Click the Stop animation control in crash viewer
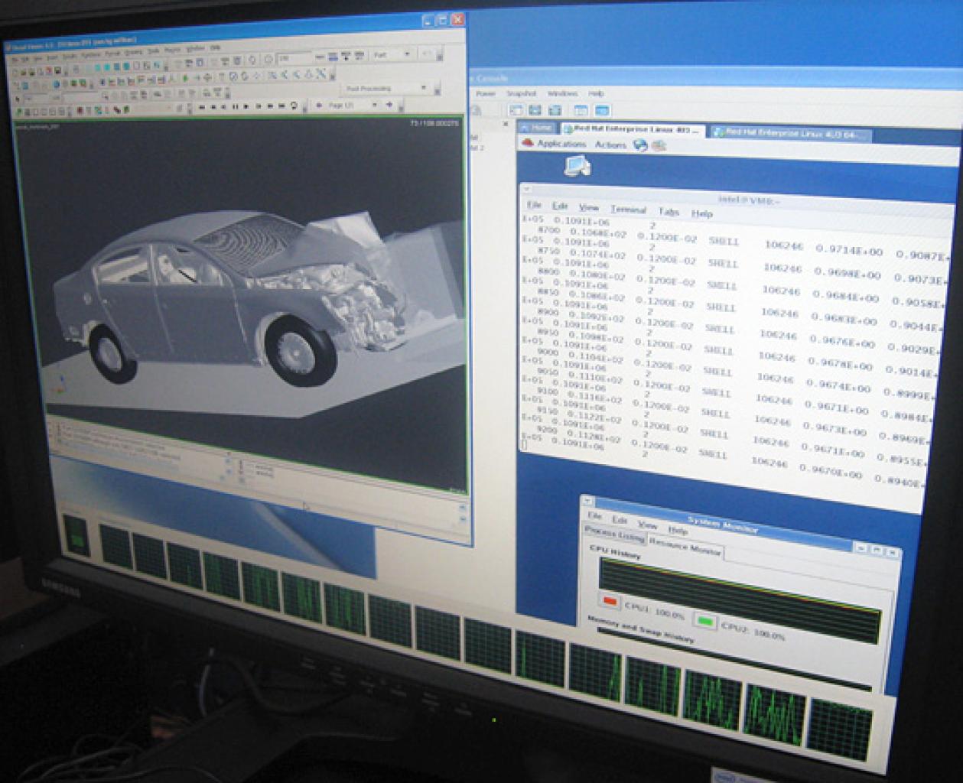This screenshot has width=963, height=783. 246,106
